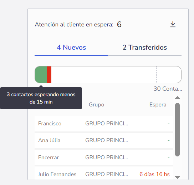Click GRUPO PRINCI... in Francisco's row
Screen dimensions: 194x185
pos(107,124)
